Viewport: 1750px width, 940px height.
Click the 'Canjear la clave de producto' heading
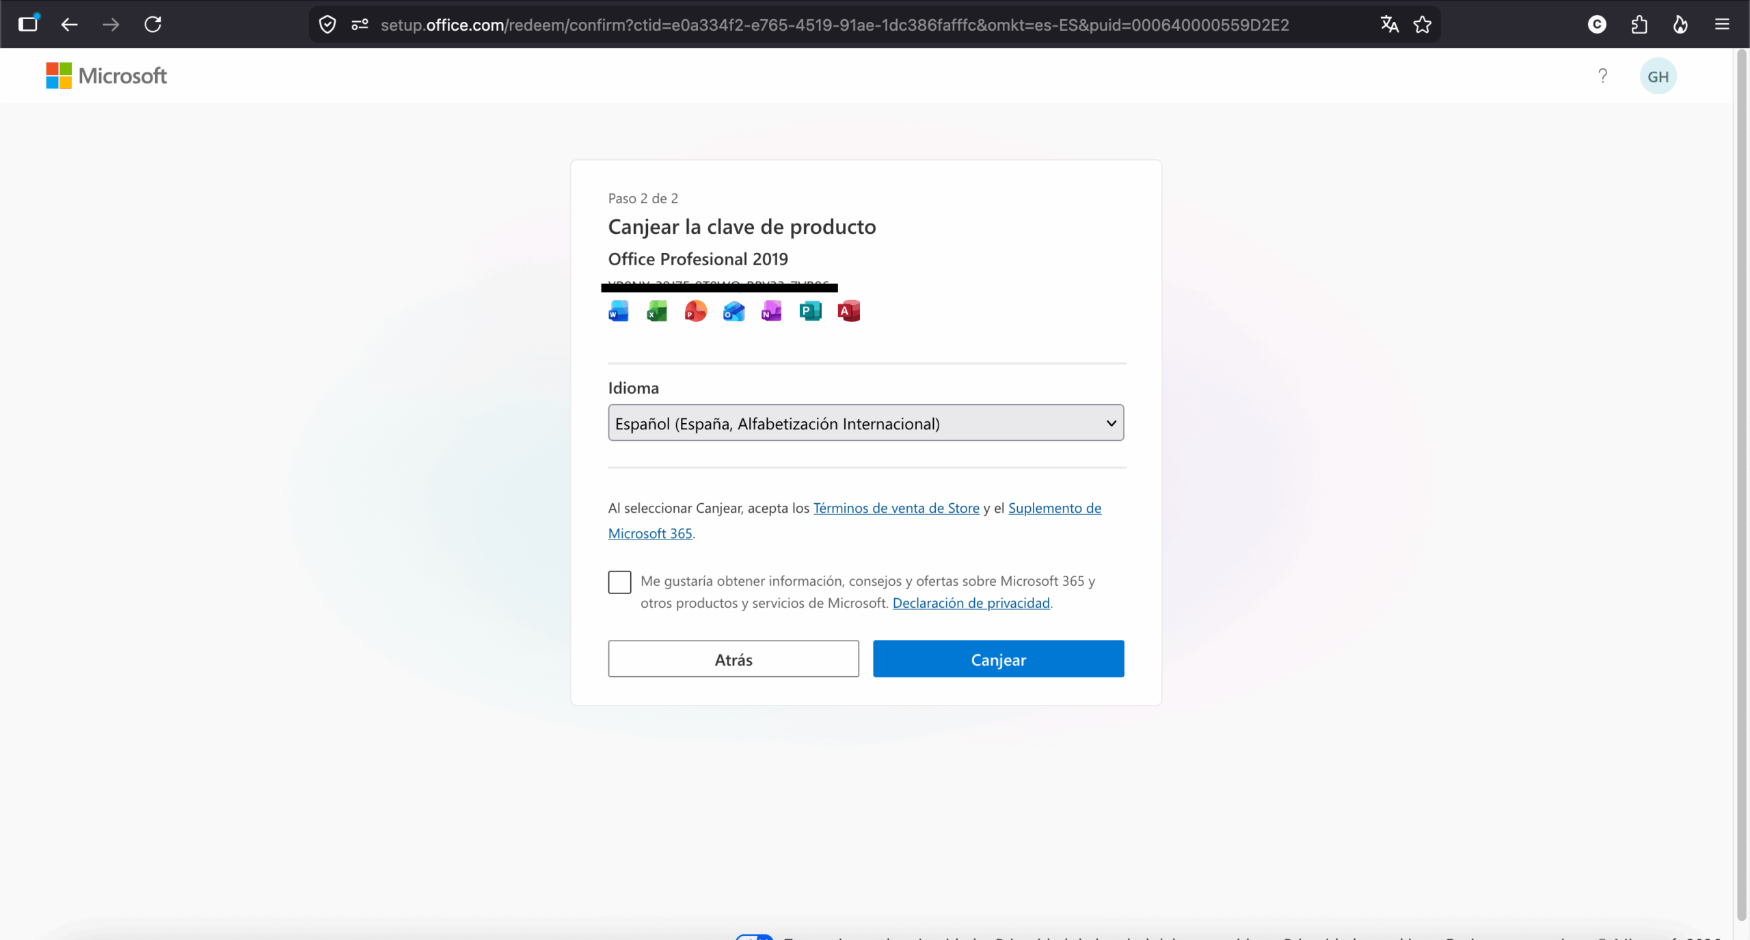[742, 227]
